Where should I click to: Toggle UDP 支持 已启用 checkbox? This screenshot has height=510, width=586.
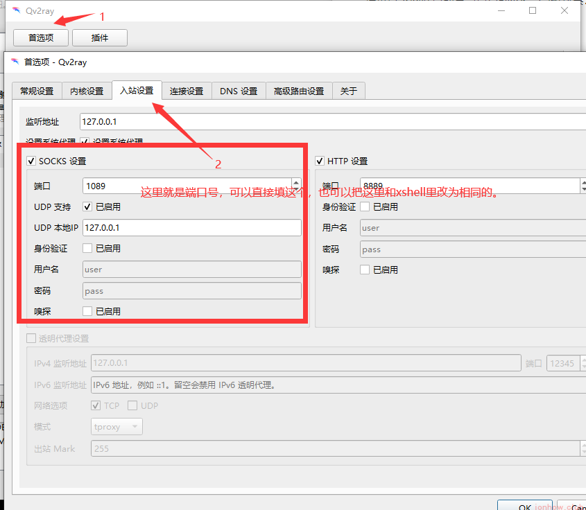pos(87,206)
